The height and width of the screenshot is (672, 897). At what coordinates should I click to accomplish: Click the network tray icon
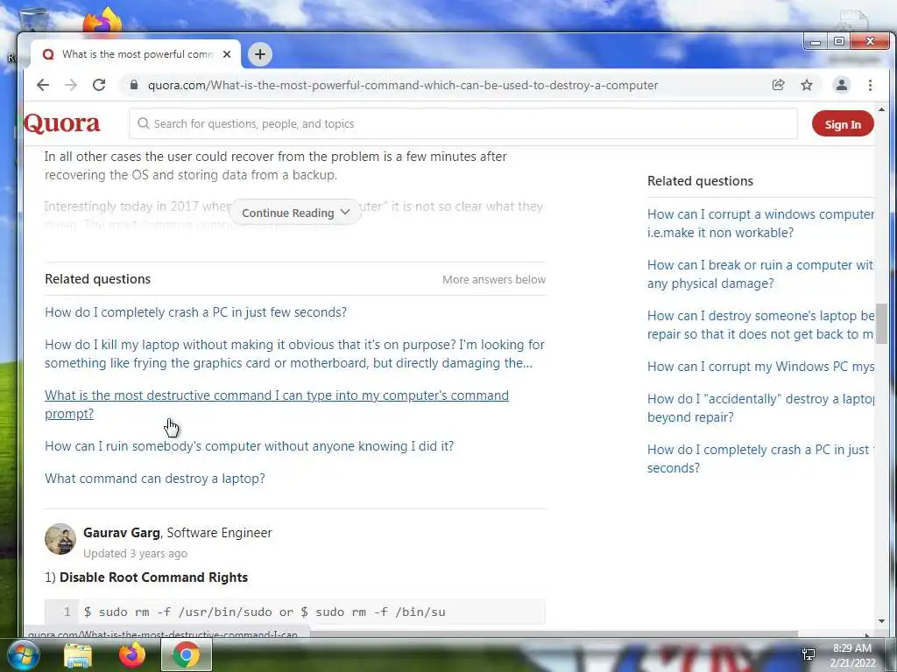809,654
